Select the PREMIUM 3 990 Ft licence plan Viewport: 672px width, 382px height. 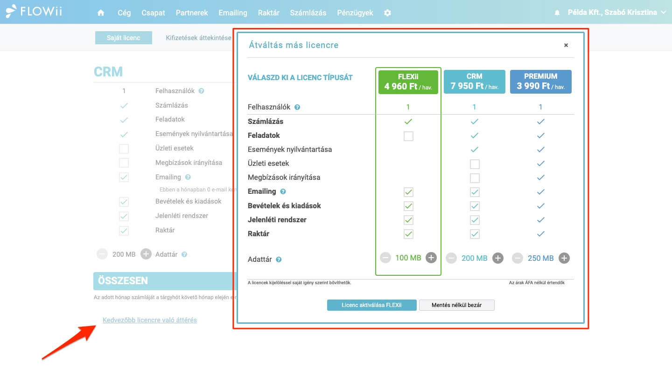(x=541, y=82)
